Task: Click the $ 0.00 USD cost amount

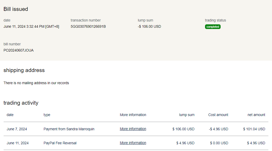Action: click(x=219, y=143)
